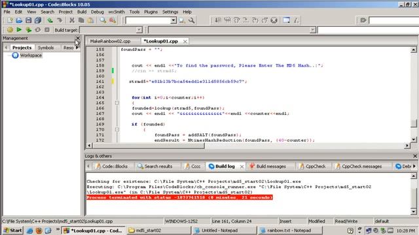Close the Build log tab
This screenshot has height=235, width=419.
pyautogui.click(x=242, y=166)
